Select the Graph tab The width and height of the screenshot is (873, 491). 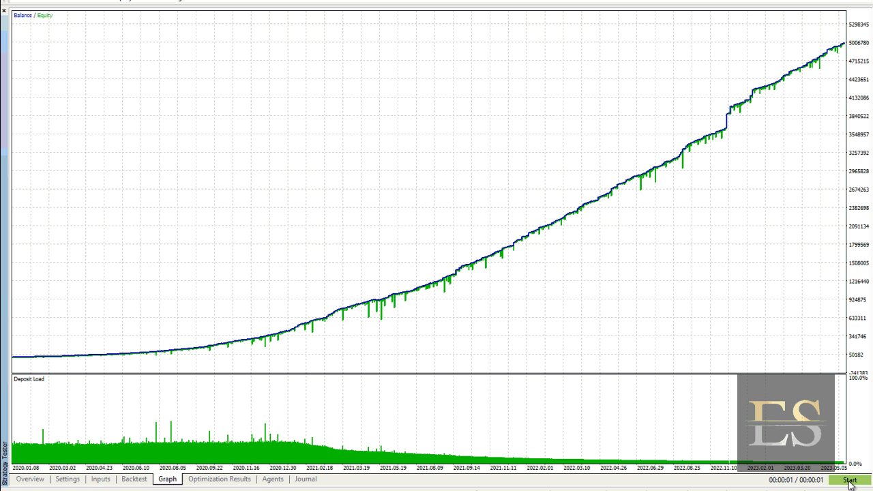(x=167, y=479)
